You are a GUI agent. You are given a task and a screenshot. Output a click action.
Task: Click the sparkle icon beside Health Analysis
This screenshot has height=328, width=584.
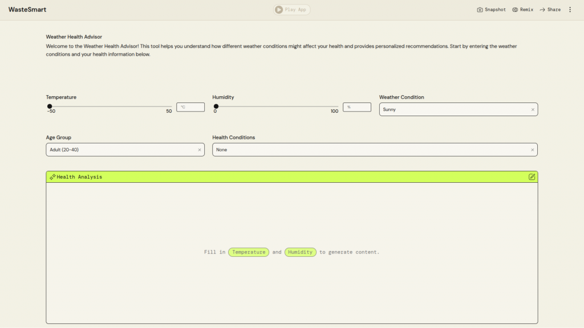point(52,177)
